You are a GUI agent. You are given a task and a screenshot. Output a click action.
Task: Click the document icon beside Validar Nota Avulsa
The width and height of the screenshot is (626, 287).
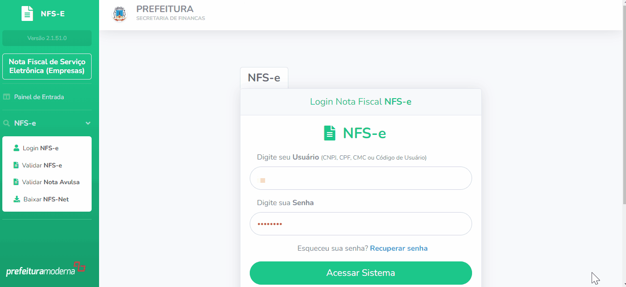click(16, 182)
